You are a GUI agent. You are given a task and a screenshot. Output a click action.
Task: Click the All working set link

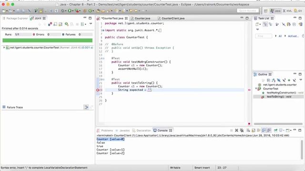pos(280,36)
